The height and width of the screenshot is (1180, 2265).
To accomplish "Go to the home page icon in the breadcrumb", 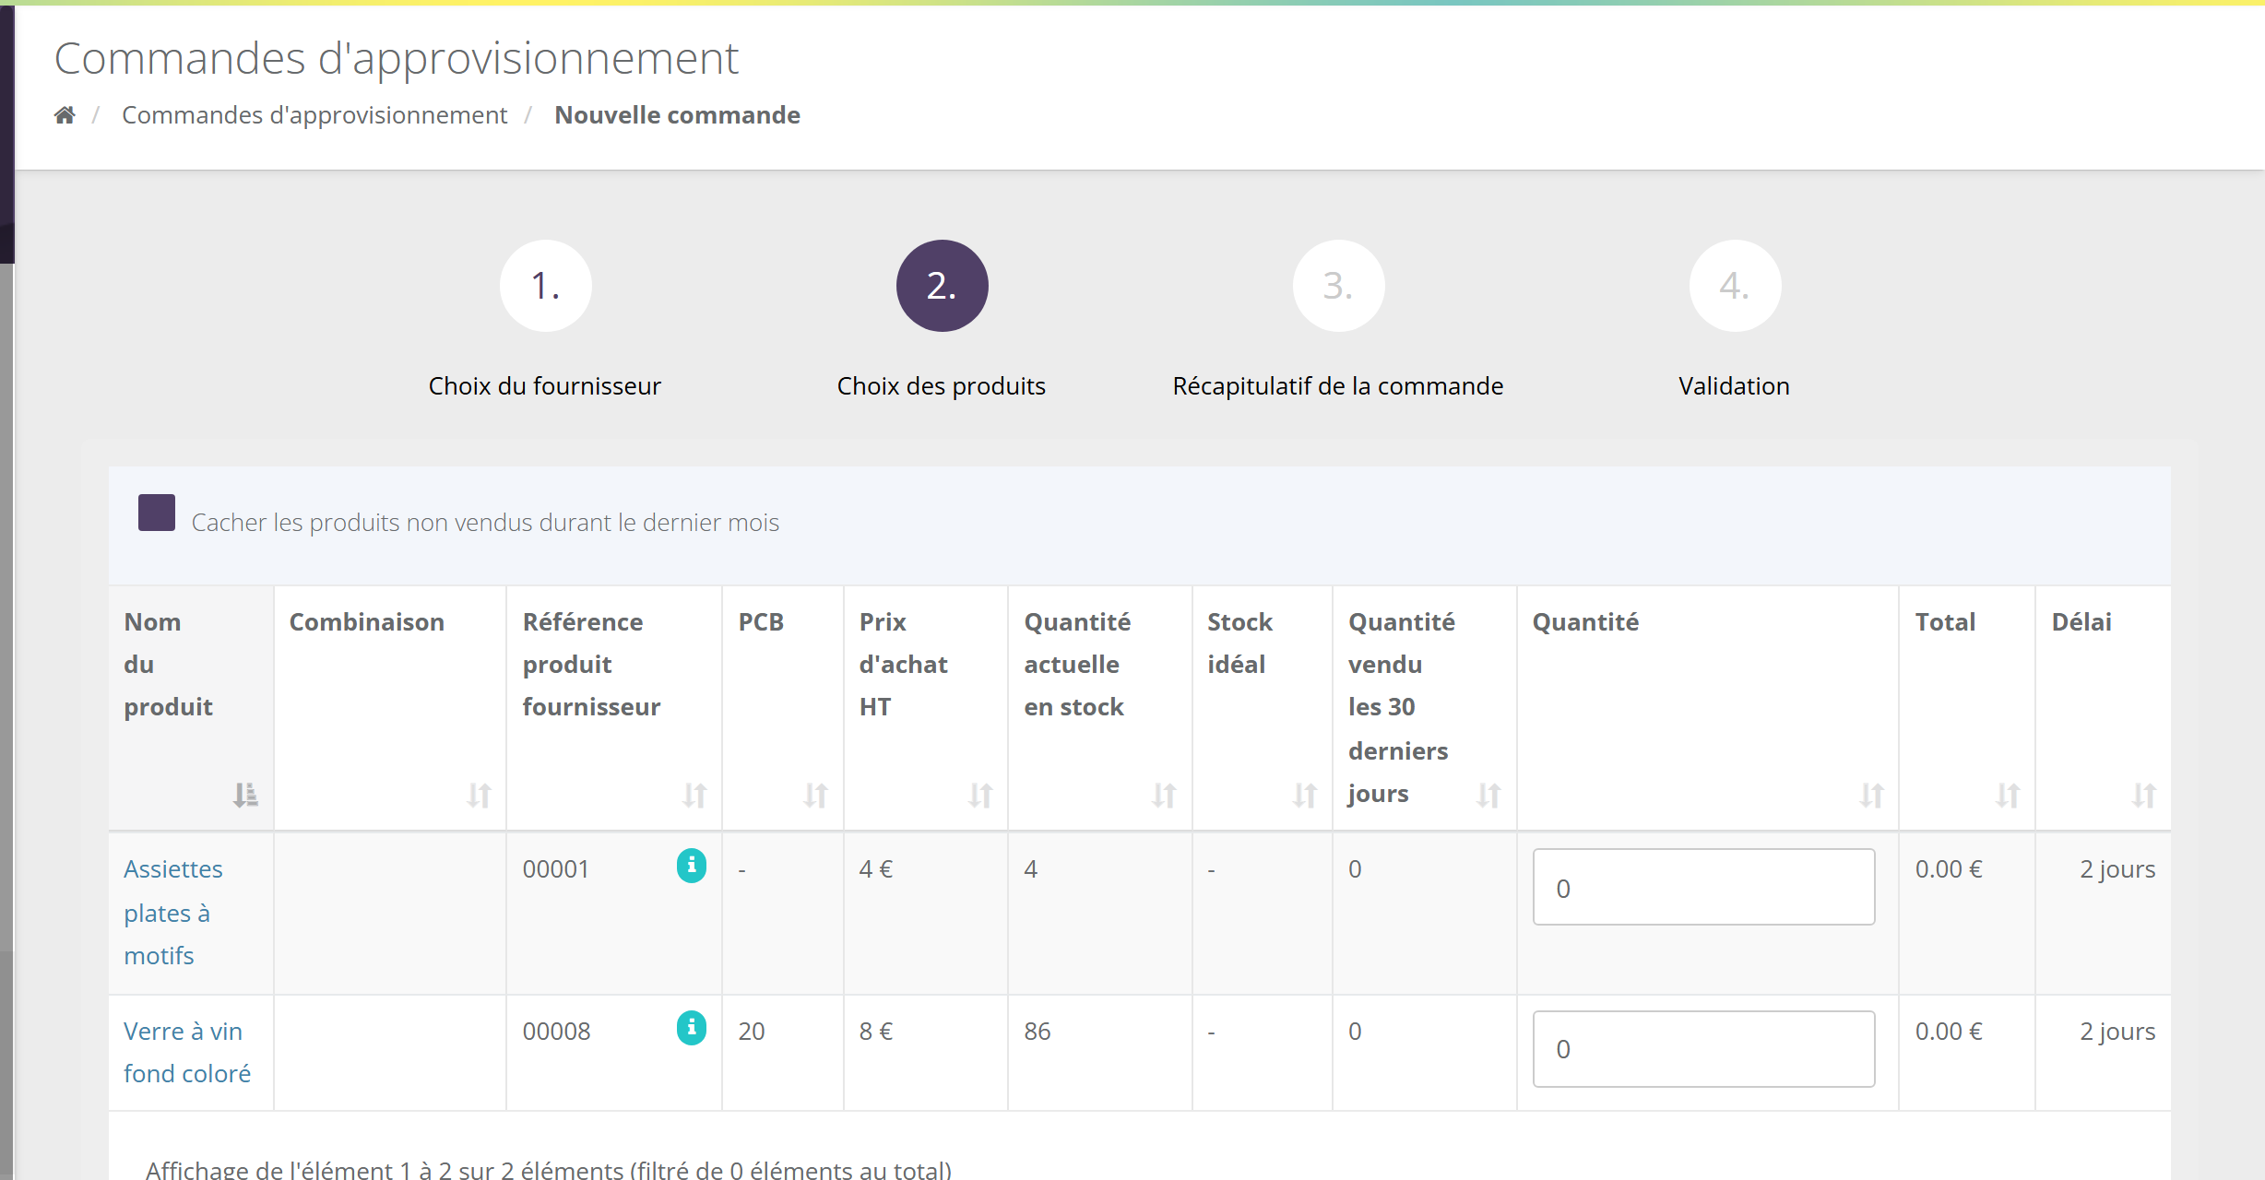I will (65, 115).
